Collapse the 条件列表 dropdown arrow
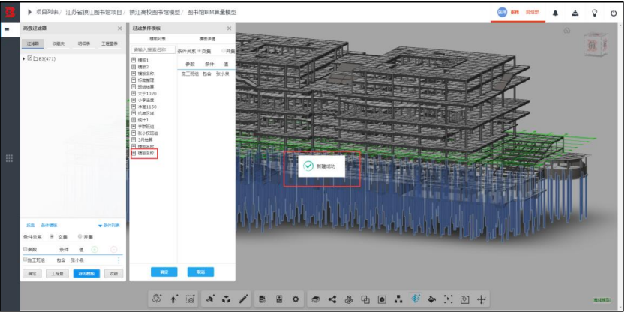The height and width of the screenshot is (312, 625). [100, 226]
